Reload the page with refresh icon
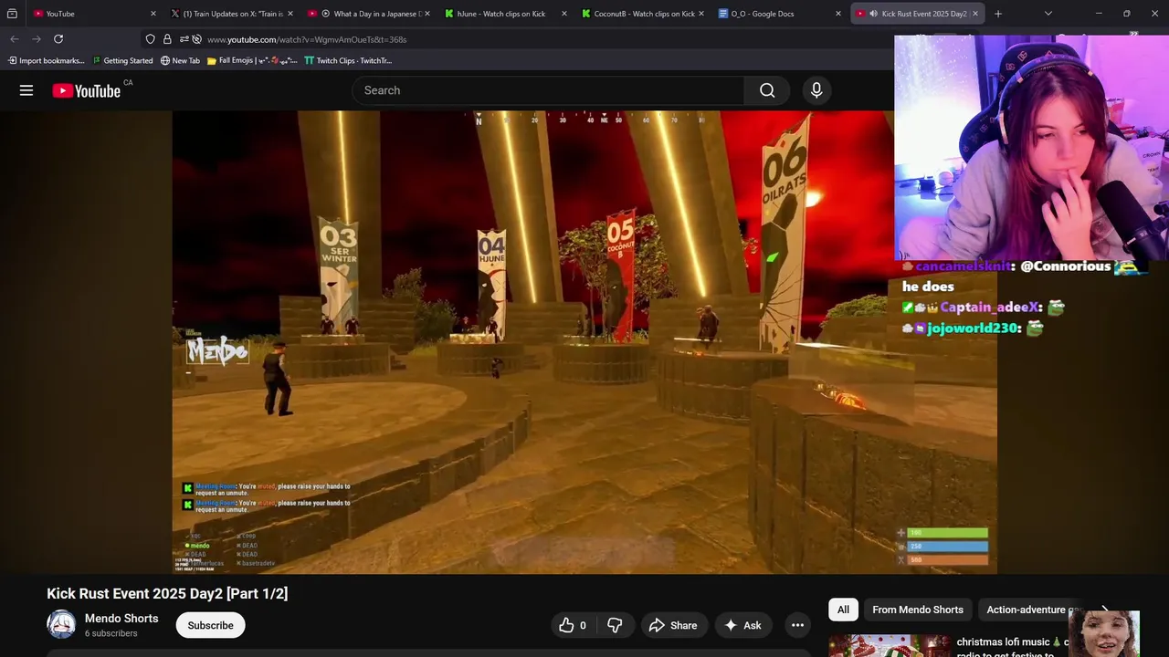The height and width of the screenshot is (657, 1169). (x=58, y=39)
